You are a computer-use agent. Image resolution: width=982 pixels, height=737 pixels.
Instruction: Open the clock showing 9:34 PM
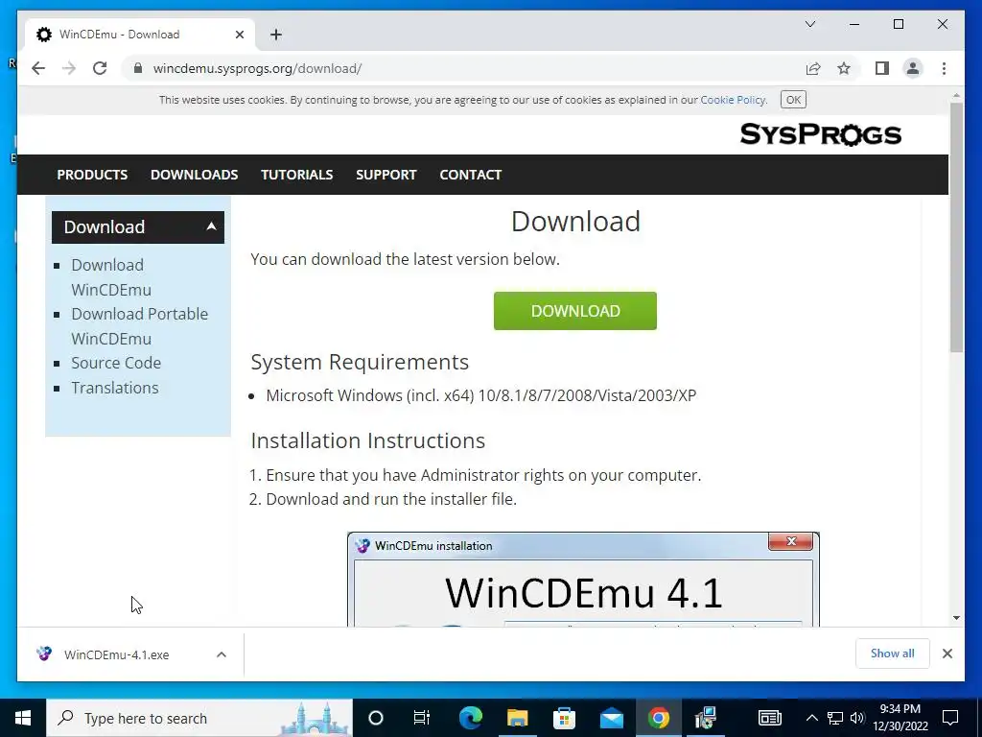pyautogui.click(x=900, y=718)
